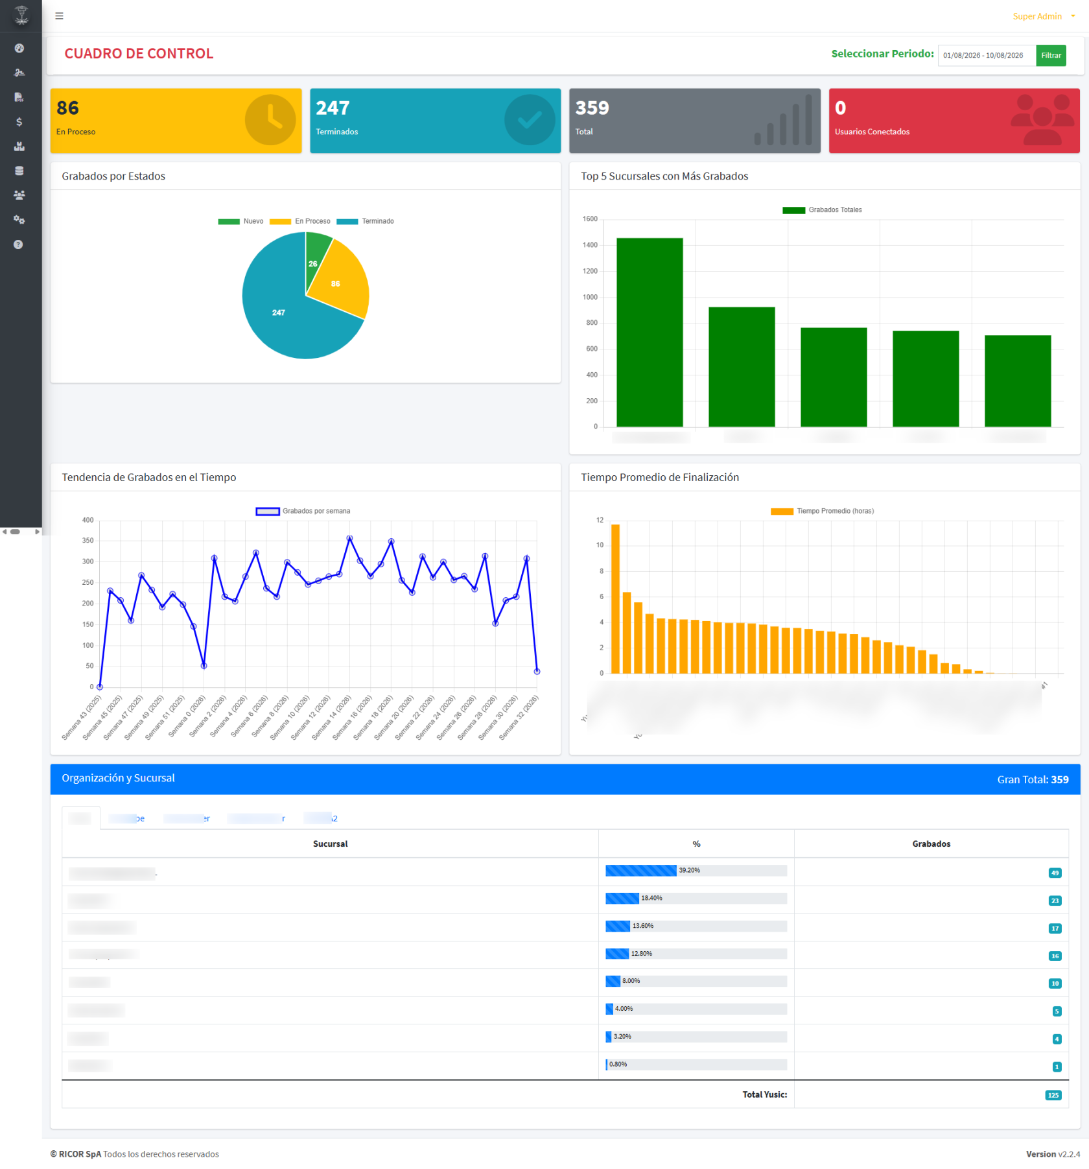Toggle the En Proceso pie legend item
This screenshot has height=1169, width=1089.
click(x=299, y=221)
